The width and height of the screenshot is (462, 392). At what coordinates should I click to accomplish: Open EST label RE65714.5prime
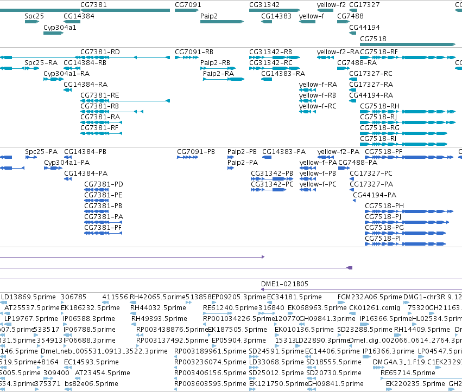click(408, 373)
